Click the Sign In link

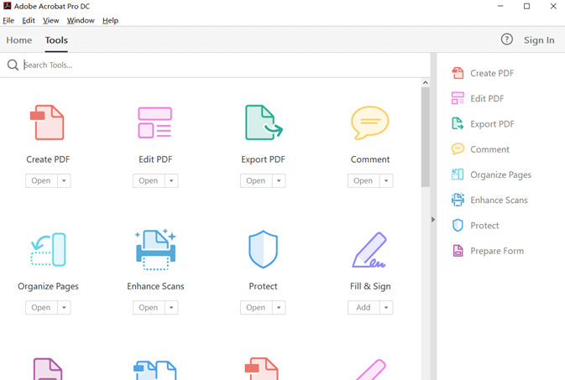click(539, 40)
